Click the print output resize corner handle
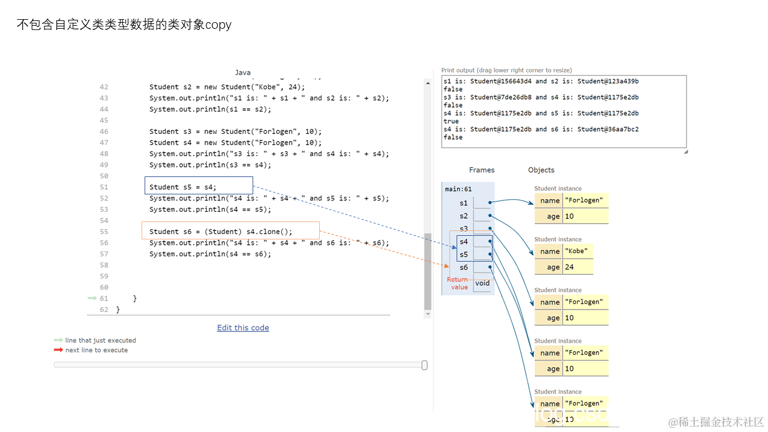The height and width of the screenshot is (432, 768). (686, 152)
